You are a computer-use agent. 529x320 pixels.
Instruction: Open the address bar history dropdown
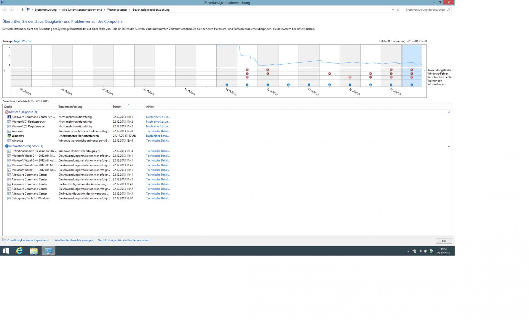[393, 10]
